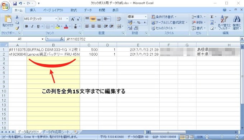Select the データ作成用シート sheet tab
The image size is (244, 140).
pyautogui.click(x=56, y=132)
